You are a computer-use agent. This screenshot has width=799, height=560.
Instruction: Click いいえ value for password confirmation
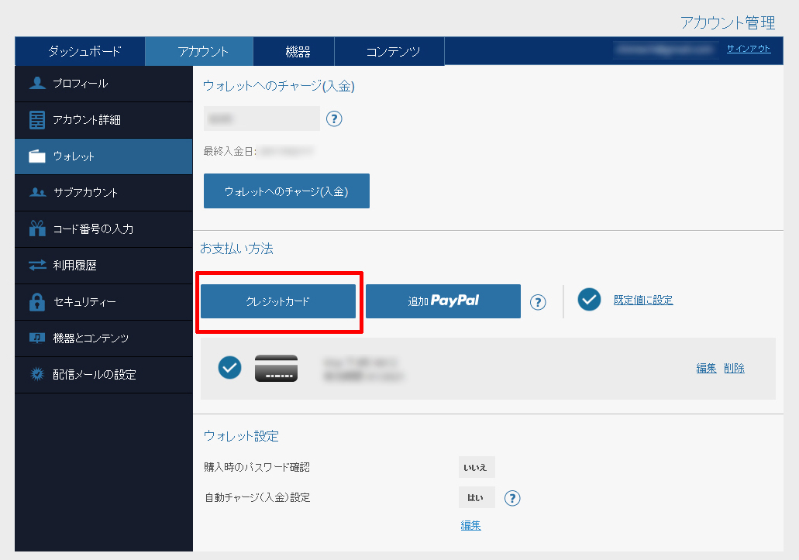(x=477, y=467)
